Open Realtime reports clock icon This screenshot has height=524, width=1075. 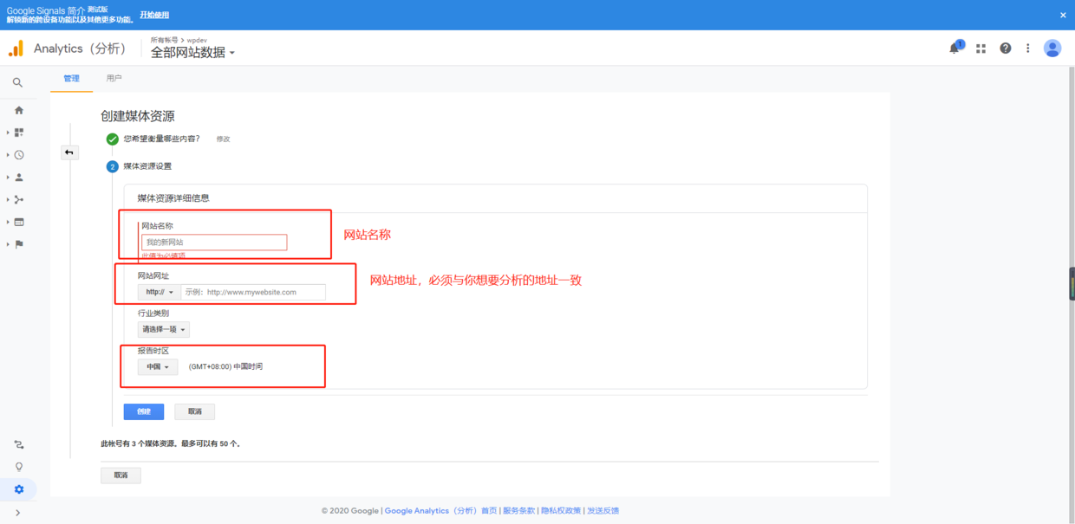click(19, 155)
